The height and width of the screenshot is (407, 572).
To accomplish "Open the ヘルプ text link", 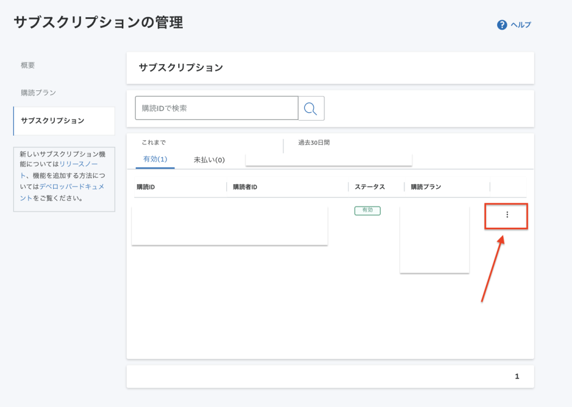I will tap(521, 25).
